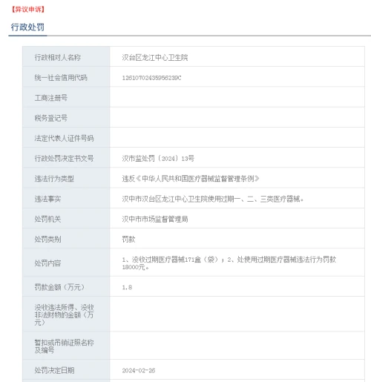This screenshot has width=371, height=382.
Task: Select credit code 12610702435956239C
Action: coord(151,78)
